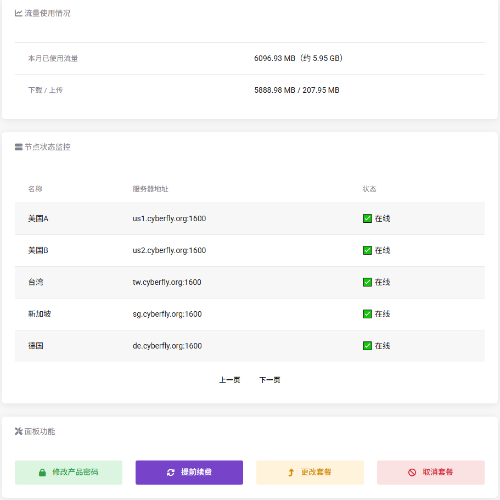This screenshot has width=500, height=500.
Task: Click the green status check for 美国B
Action: [x=368, y=250]
